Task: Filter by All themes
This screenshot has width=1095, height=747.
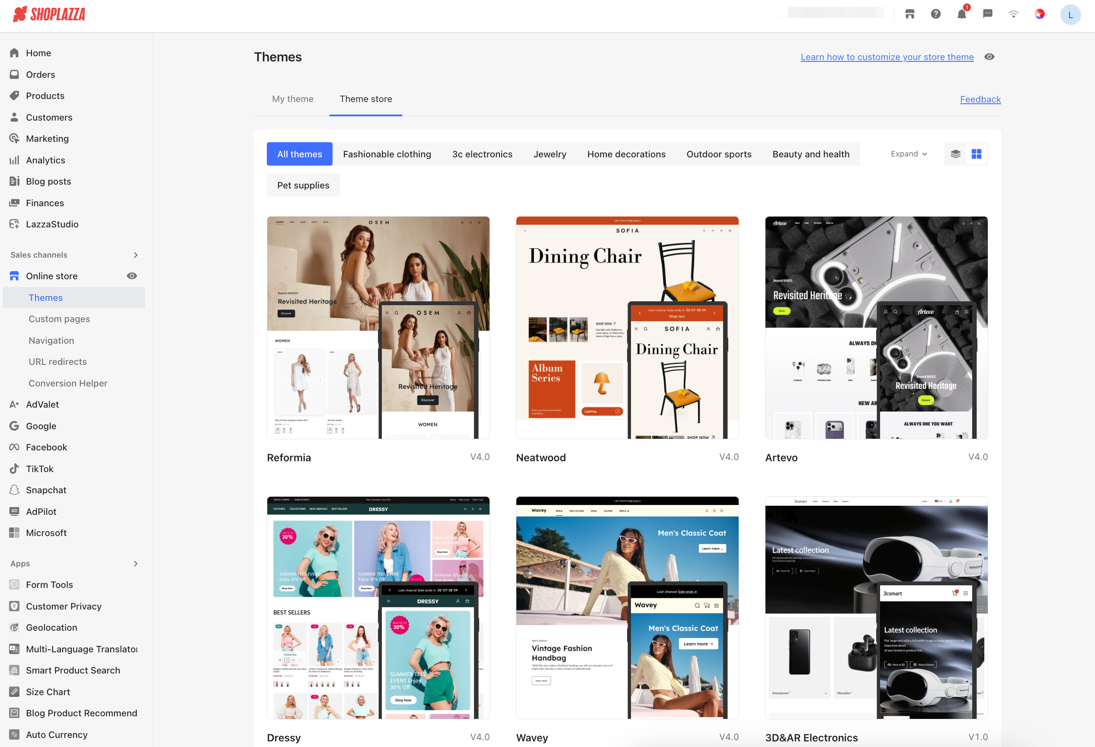Action: coord(300,154)
